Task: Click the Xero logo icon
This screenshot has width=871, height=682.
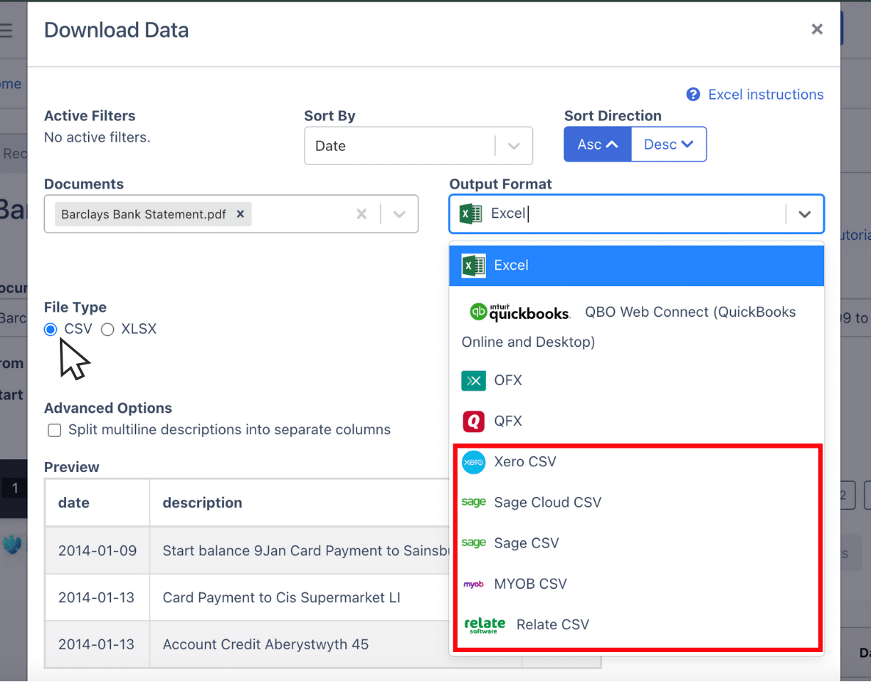Action: [474, 462]
